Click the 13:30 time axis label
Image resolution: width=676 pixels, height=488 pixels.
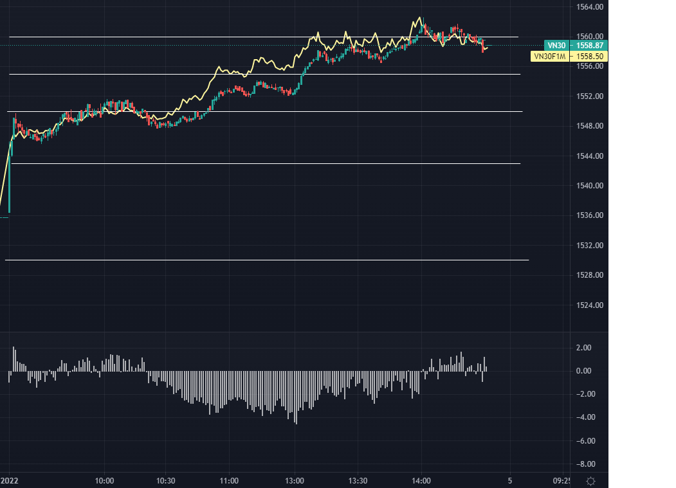(x=358, y=481)
